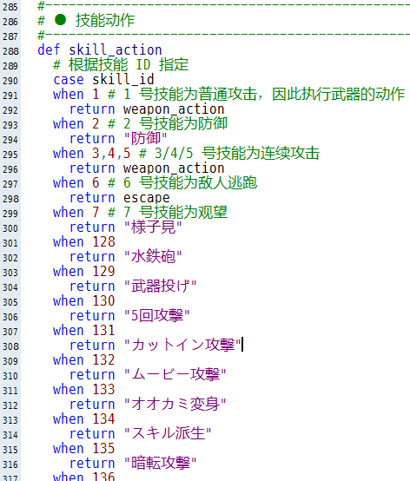
Task: Click the comment 2 号技能为防御
Action: (175, 123)
